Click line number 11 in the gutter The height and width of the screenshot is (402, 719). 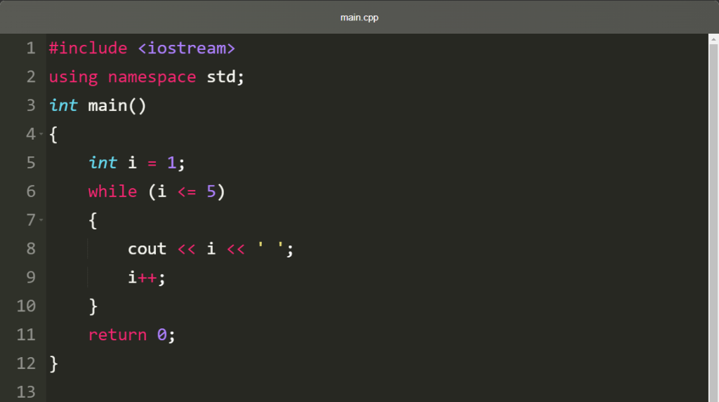click(26, 335)
